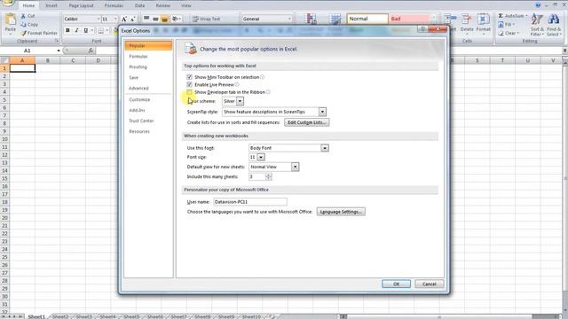Click Cancel in Excel Options

click(x=430, y=284)
